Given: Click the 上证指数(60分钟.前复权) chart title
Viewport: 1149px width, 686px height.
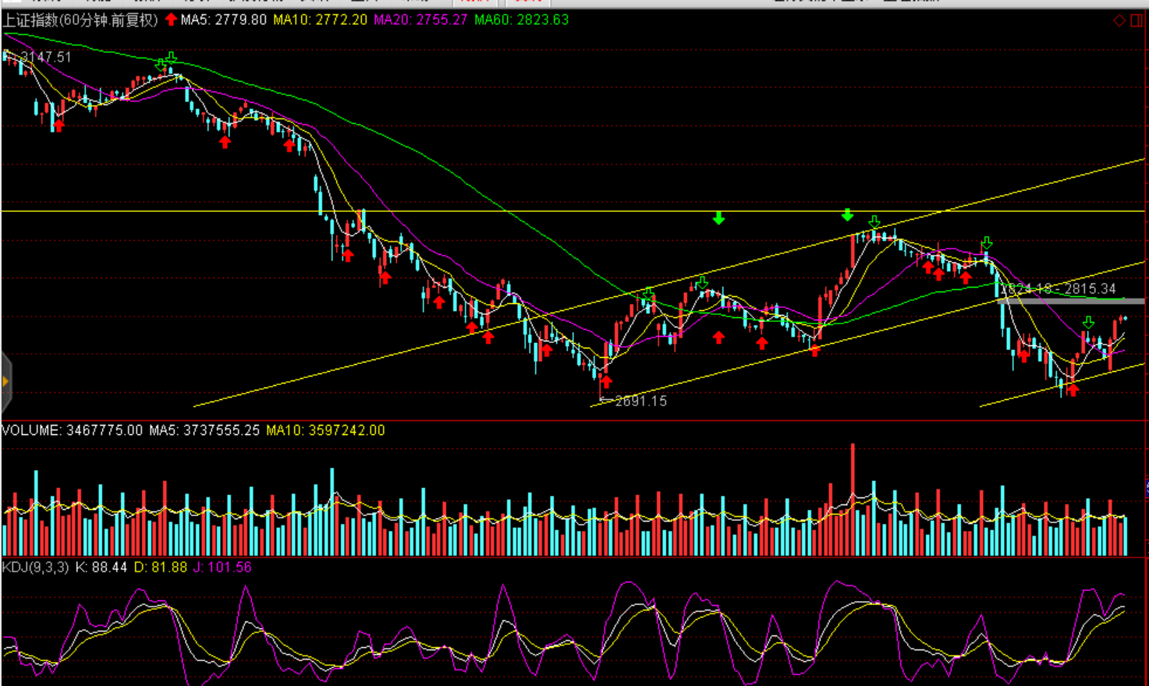Looking at the screenshot, I should [80, 20].
